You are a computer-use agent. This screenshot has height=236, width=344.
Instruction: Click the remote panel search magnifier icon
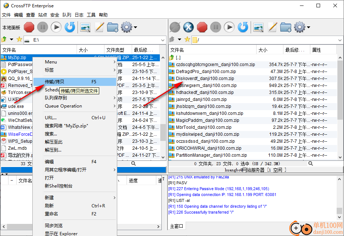coord(311,163)
